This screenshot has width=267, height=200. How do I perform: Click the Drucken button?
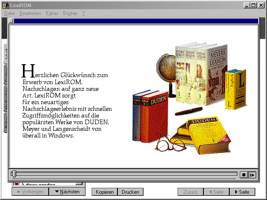[131, 192]
